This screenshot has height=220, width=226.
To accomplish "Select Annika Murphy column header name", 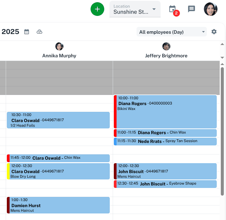I will coord(59,56).
